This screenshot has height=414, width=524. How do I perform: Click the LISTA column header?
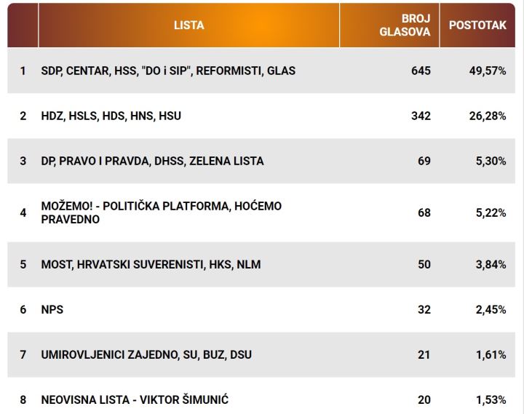188,25
